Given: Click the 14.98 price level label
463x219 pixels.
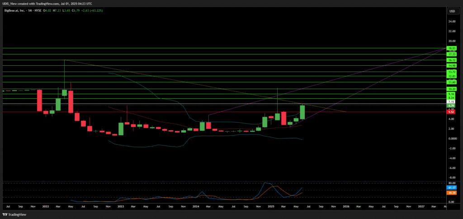Looking at the screenshot, I should 451,66.
